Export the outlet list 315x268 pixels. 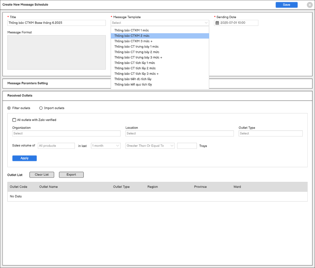71,175
